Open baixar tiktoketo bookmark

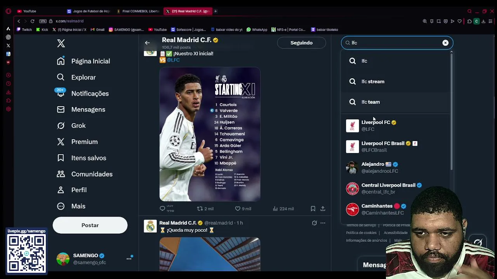(325, 29)
